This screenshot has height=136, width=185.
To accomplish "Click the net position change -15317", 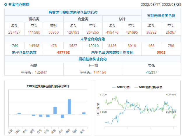I will pyautogui.click(x=151, y=72).
